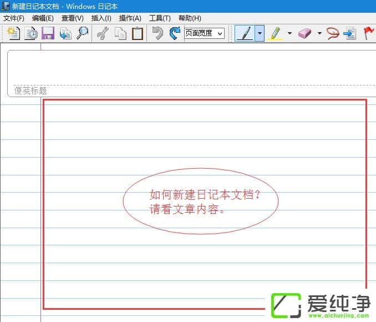Image resolution: width=376 pixels, height=322 pixels.
Task: Select the Lasso selection tool
Action: [x=333, y=33]
